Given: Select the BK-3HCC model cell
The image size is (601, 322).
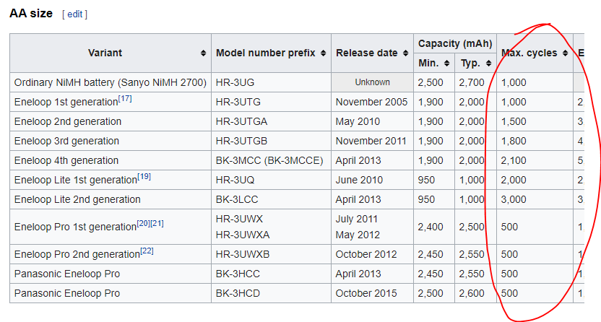Looking at the screenshot, I should pyautogui.click(x=271, y=274).
